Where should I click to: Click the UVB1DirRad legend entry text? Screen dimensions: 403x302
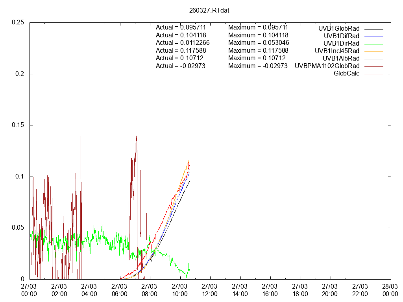click(x=341, y=43)
